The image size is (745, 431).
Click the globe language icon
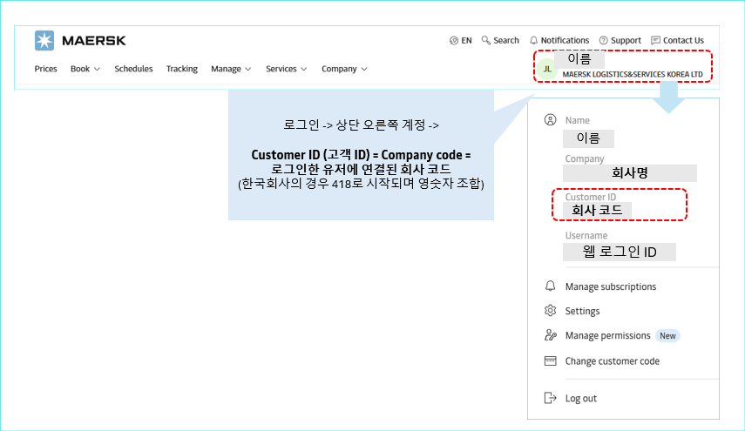tap(454, 40)
